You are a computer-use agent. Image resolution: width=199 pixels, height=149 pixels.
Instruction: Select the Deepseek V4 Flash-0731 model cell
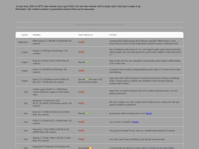pyautogui.click(x=52, y=103)
